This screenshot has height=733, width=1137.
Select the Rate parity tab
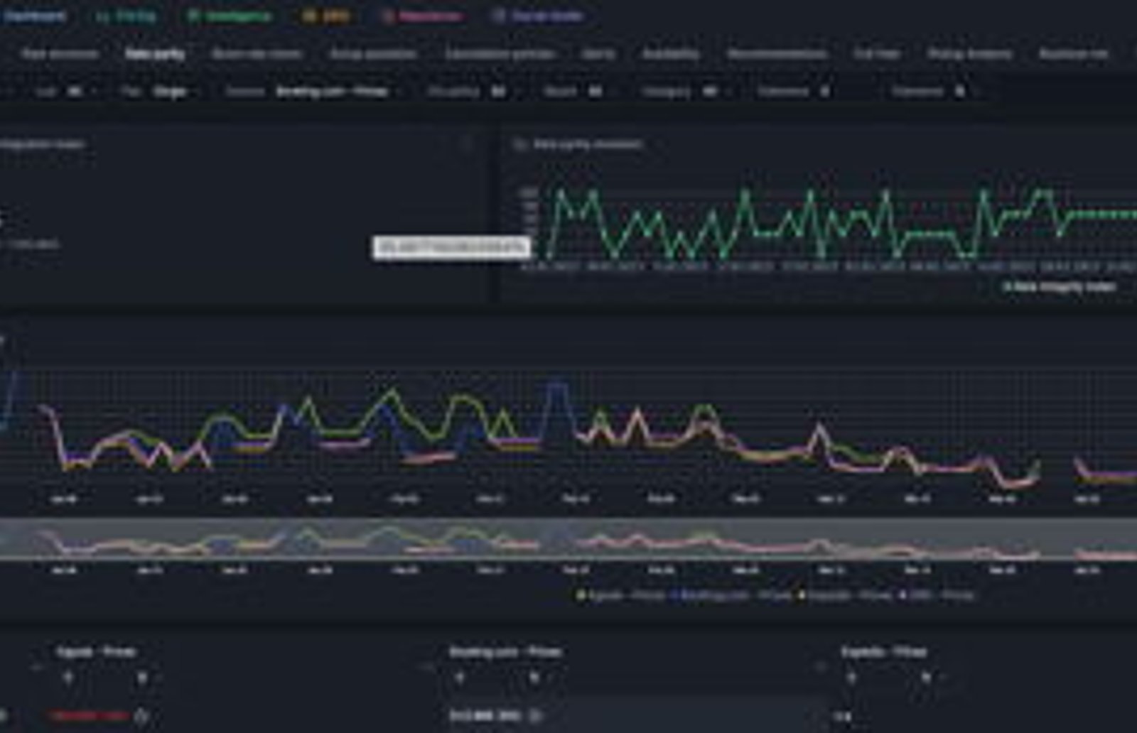(x=155, y=54)
